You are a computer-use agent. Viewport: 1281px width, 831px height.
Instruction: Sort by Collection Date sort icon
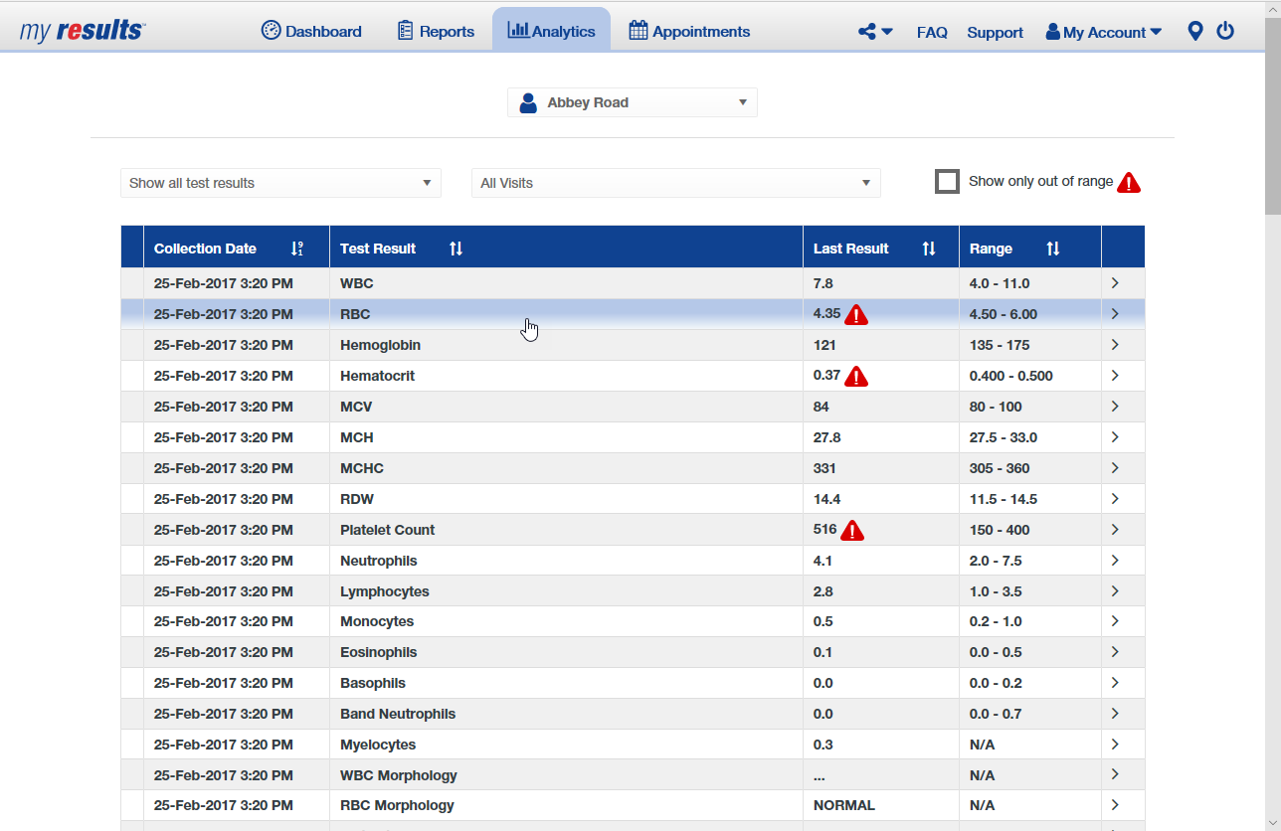click(x=296, y=249)
